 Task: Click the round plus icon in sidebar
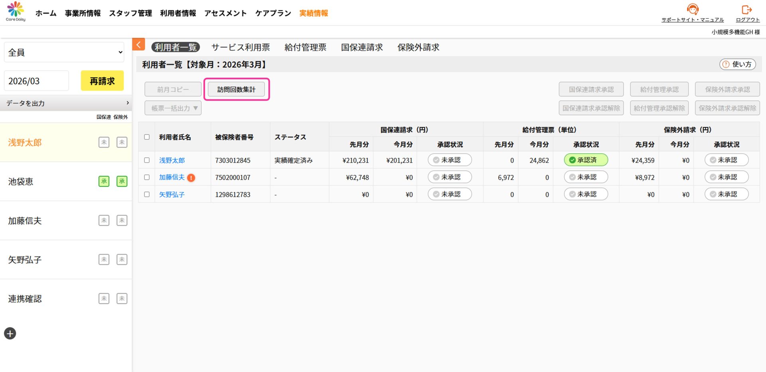[x=10, y=333]
